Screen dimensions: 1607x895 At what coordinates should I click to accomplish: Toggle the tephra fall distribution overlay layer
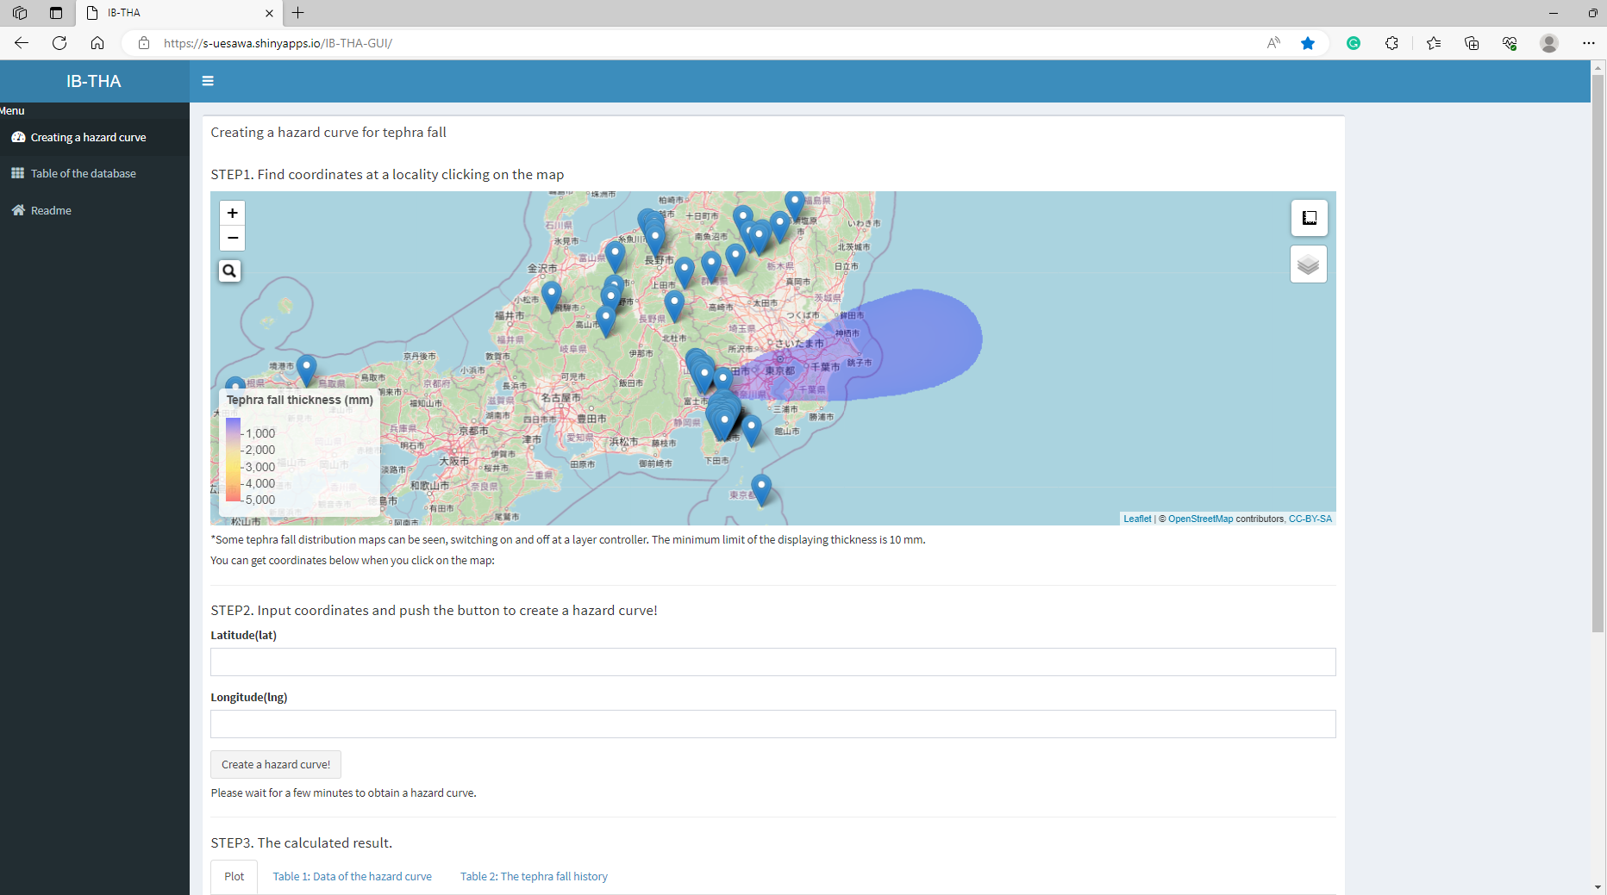coord(1309,264)
